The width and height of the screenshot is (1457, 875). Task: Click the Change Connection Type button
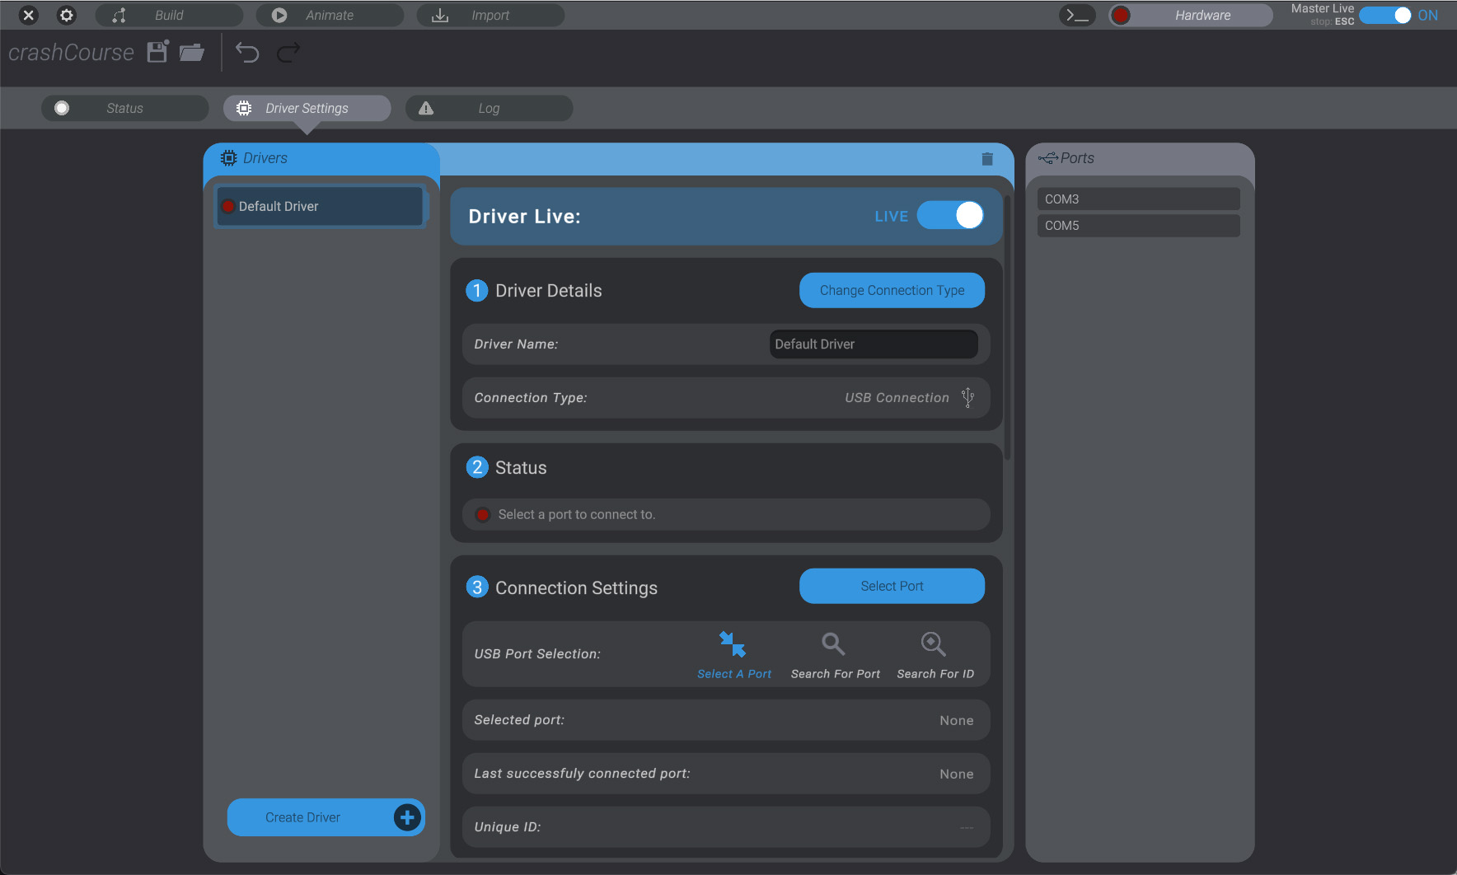pos(892,290)
